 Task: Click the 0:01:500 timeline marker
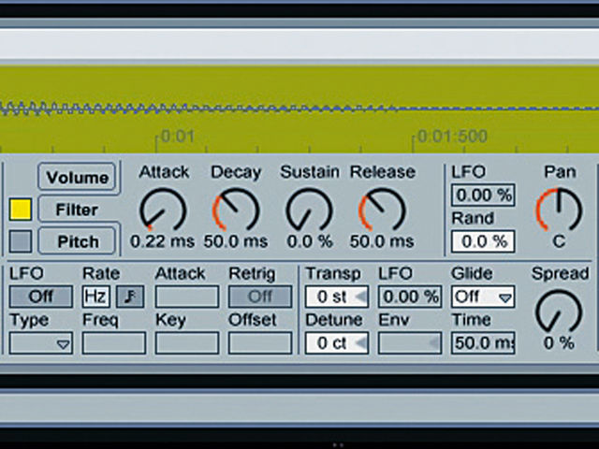pos(452,137)
